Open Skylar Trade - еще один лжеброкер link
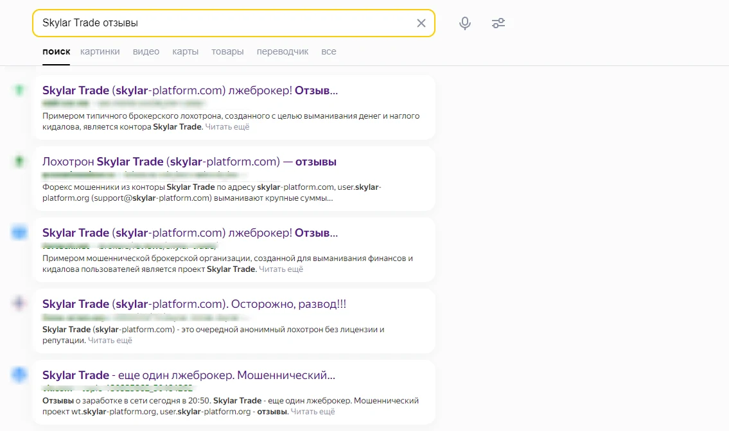729x431 pixels. 189,375
